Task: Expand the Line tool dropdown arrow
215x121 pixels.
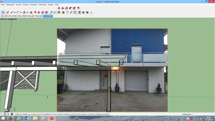Action: pos(15,12)
